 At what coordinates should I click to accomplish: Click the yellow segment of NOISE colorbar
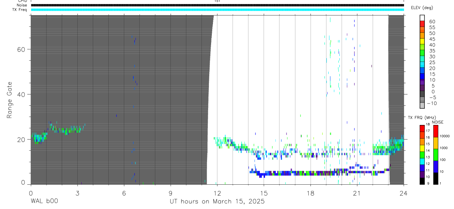click(436, 143)
